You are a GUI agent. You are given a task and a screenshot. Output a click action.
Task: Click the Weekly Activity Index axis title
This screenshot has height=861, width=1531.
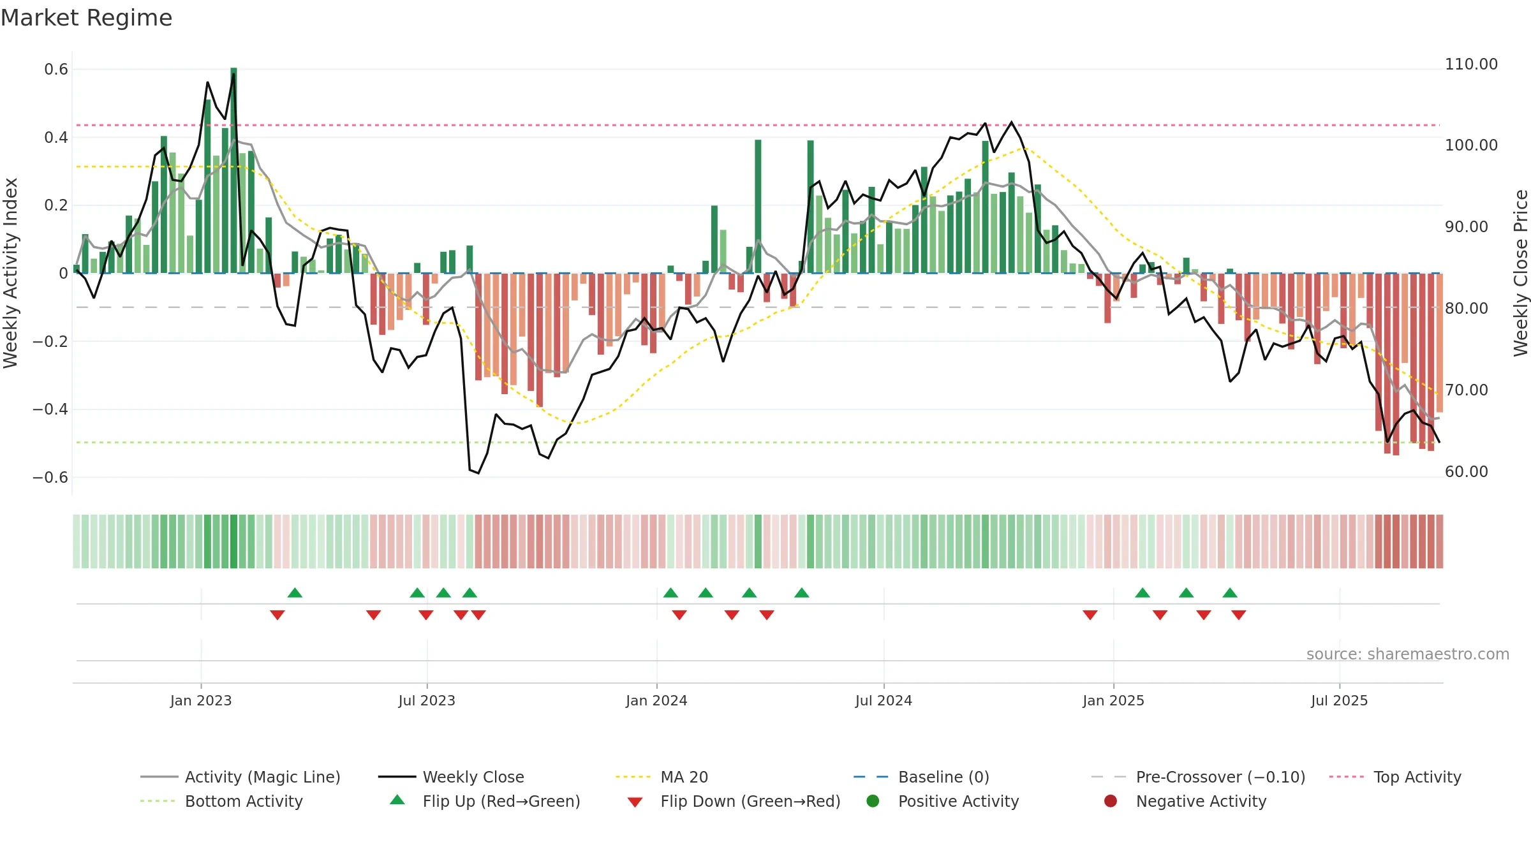point(10,273)
